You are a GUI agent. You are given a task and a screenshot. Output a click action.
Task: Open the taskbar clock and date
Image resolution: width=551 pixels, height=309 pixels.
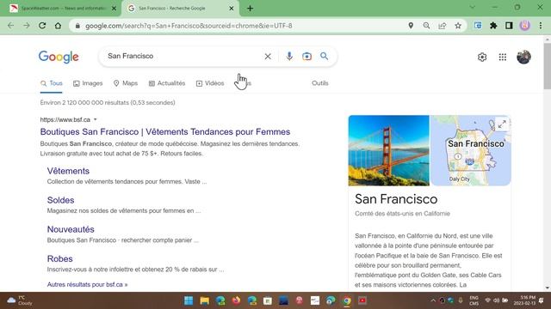pyautogui.click(x=524, y=300)
